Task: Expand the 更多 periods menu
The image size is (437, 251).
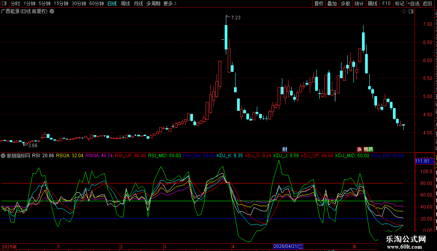Action: pyautogui.click(x=170, y=3)
